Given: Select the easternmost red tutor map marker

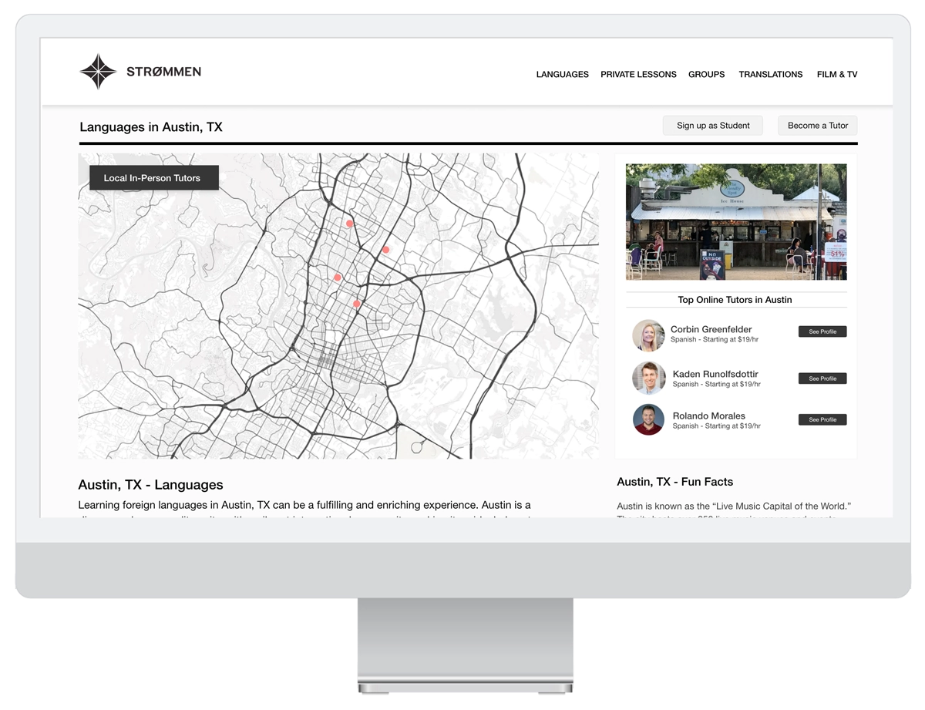Looking at the screenshot, I should 385,250.
